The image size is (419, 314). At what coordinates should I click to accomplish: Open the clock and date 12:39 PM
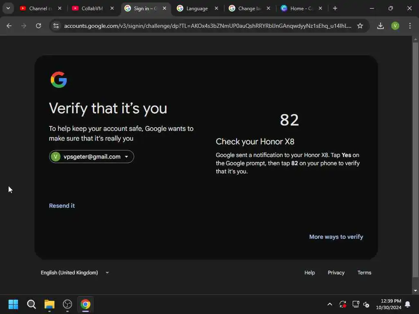[389, 304]
